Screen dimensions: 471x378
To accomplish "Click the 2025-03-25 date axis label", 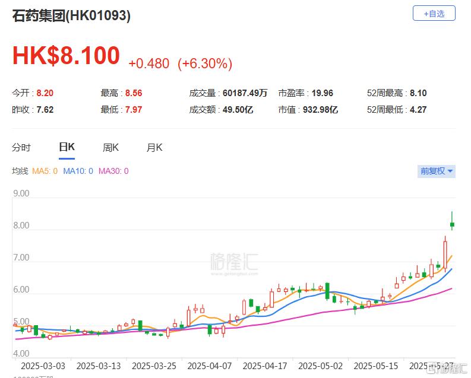I will pos(154,366).
